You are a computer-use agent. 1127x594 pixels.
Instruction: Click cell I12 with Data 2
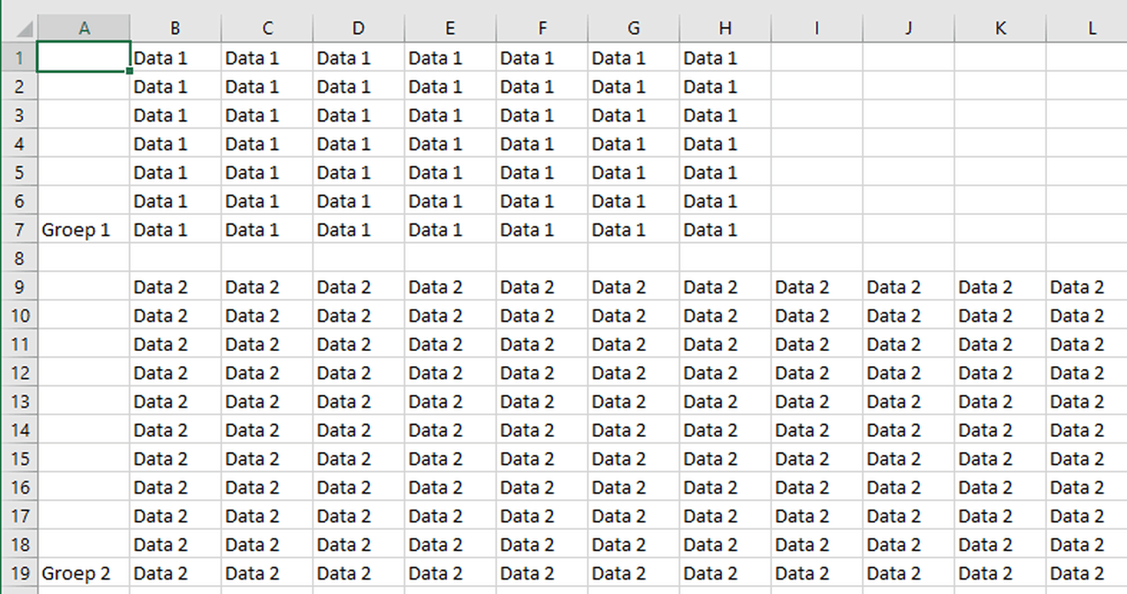pyautogui.click(x=817, y=373)
